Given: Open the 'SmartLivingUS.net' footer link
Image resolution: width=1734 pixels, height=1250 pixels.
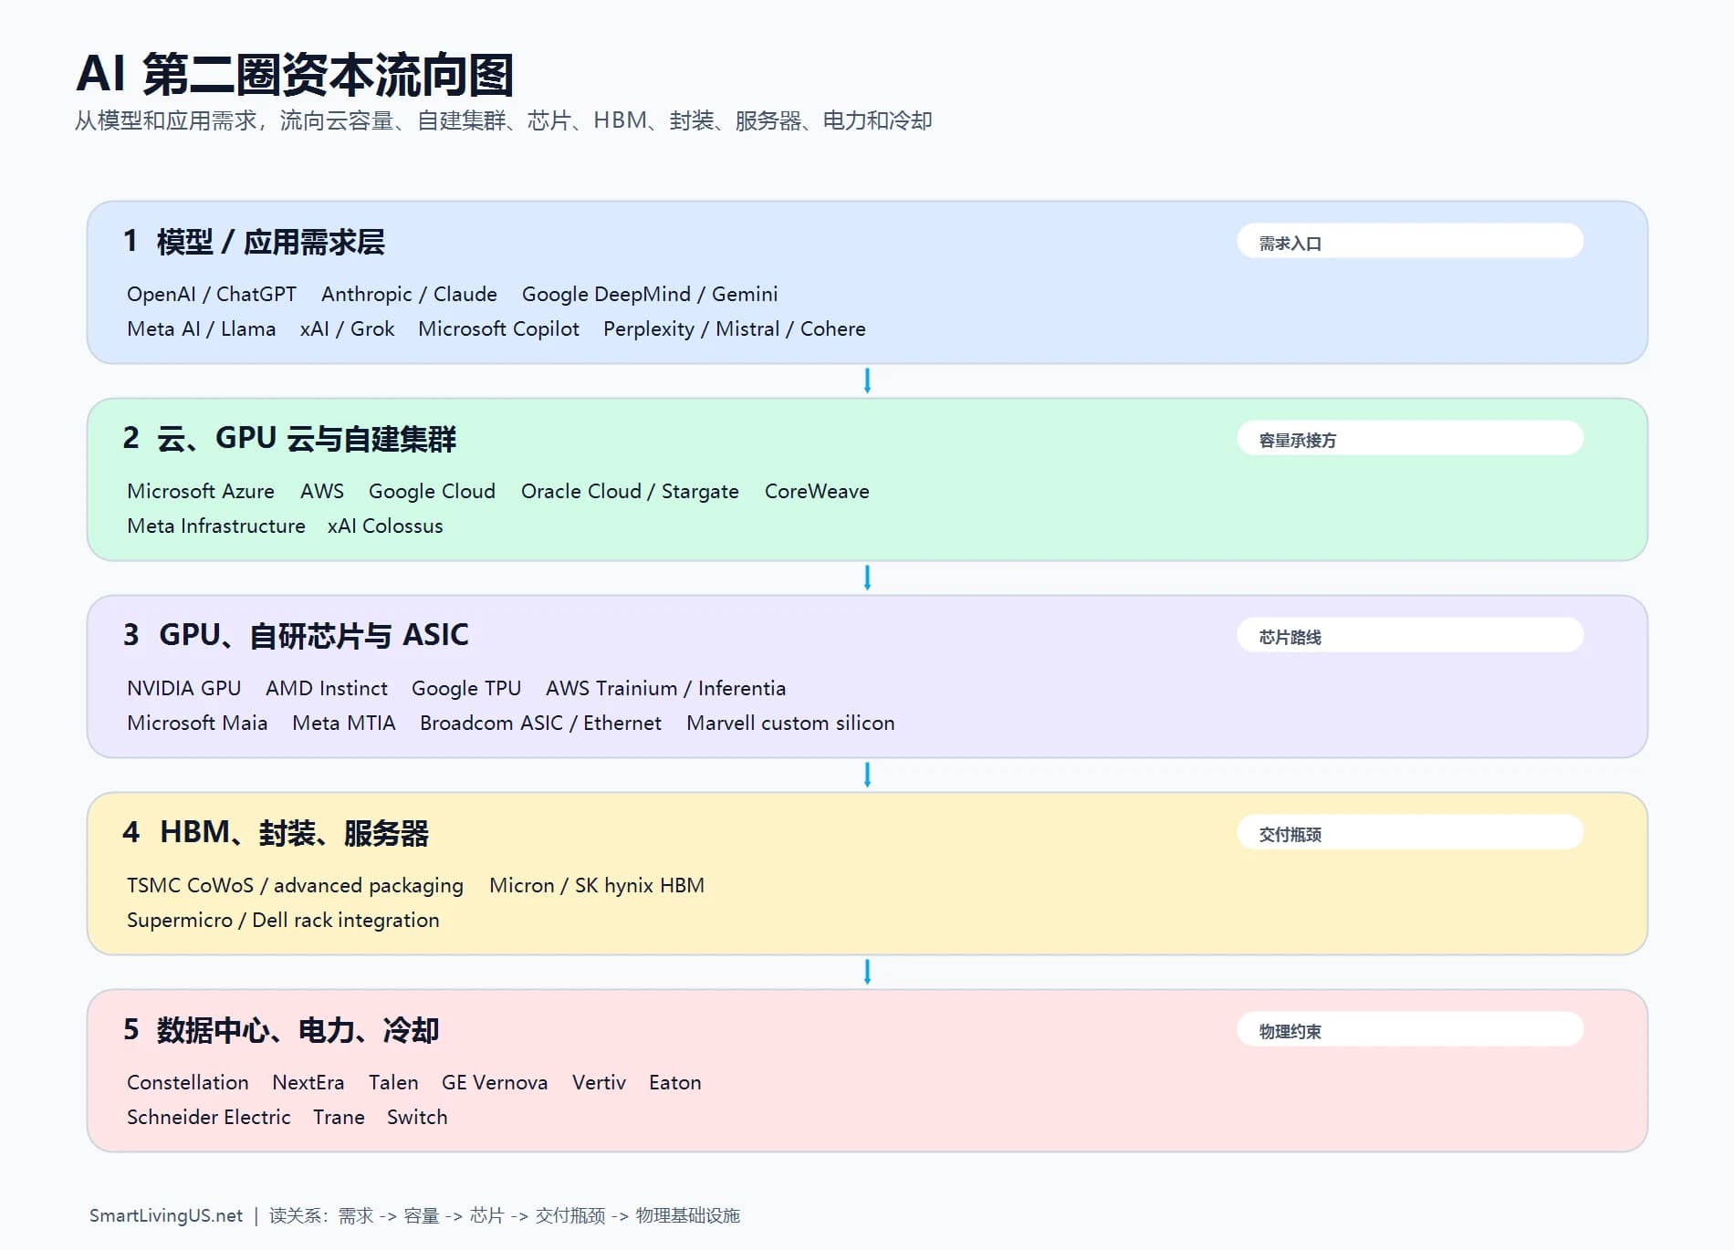Looking at the screenshot, I should [166, 1215].
